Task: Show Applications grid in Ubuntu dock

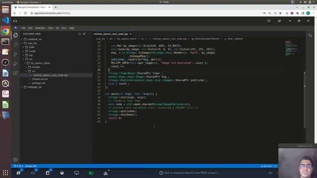Action: point(5,173)
